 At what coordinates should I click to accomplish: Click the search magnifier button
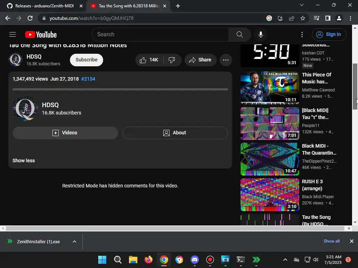(x=239, y=35)
